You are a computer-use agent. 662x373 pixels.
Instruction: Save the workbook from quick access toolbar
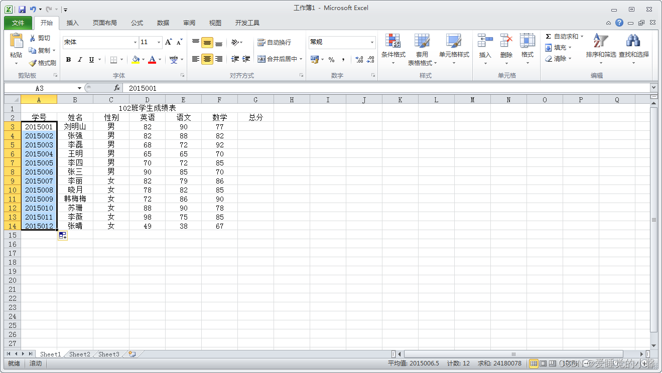(x=22, y=9)
